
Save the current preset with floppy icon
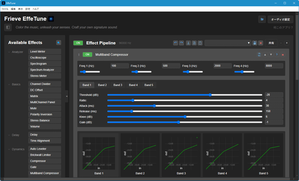click(x=255, y=43)
